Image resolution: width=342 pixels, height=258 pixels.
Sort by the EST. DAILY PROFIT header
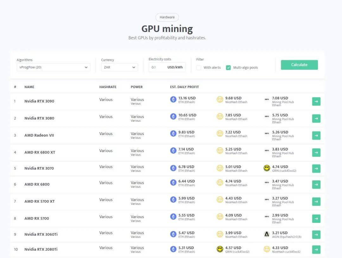(x=184, y=87)
